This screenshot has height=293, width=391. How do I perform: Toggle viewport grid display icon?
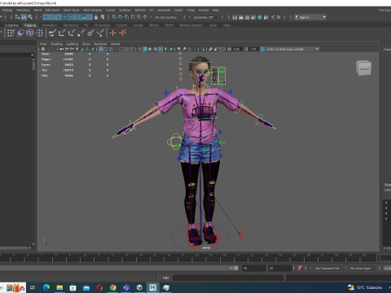[x=101, y=49]
